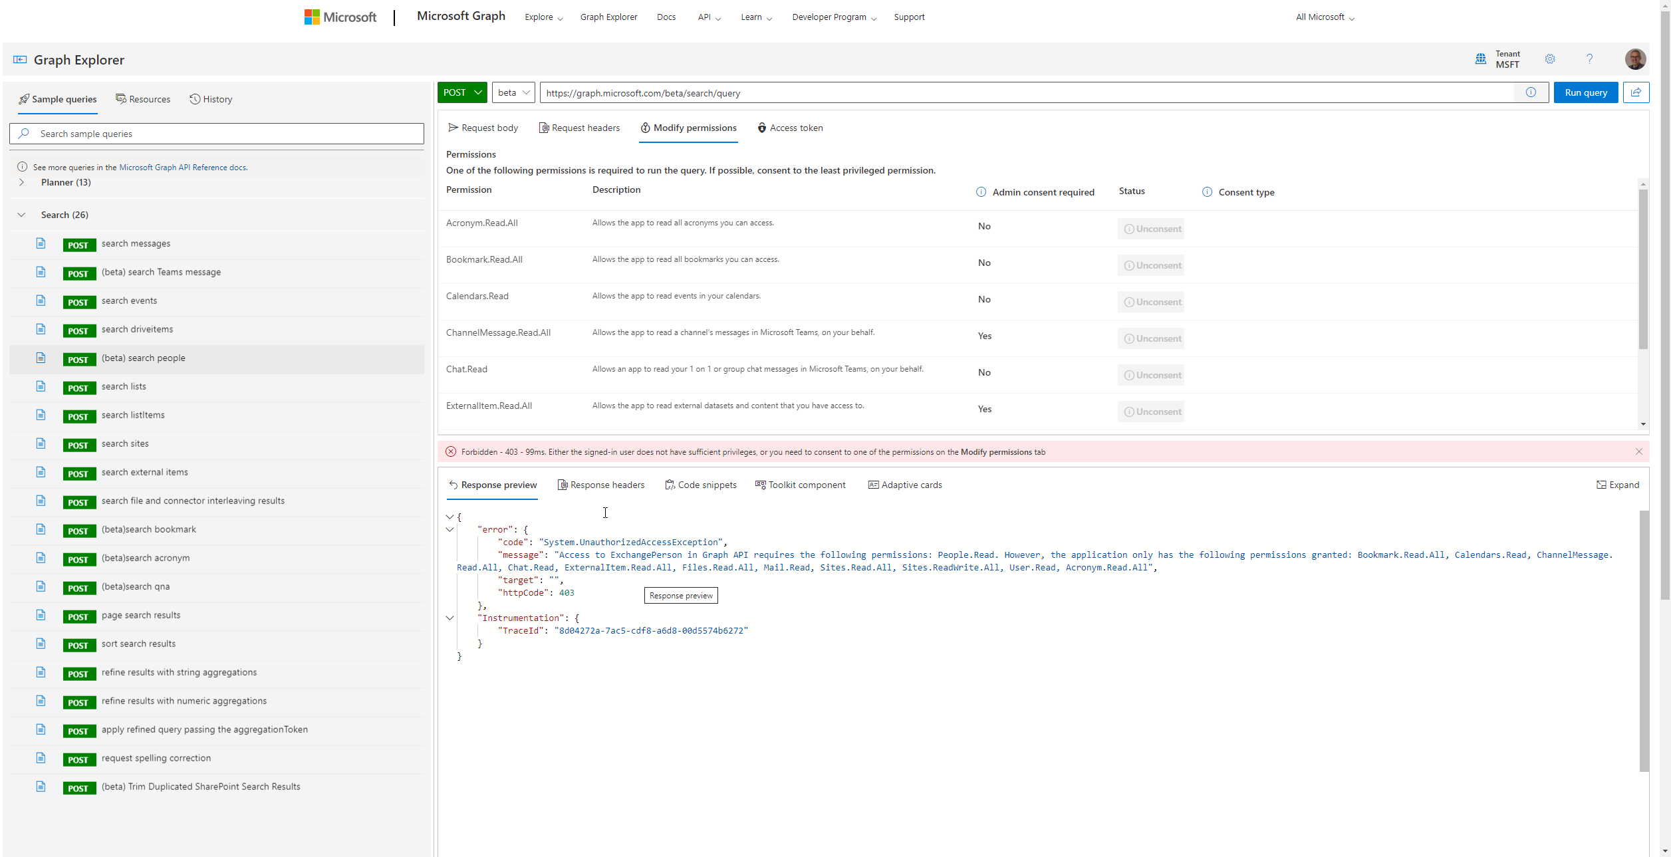
Task: Click the info icon beside the query URL
Action: point(1531,92)
